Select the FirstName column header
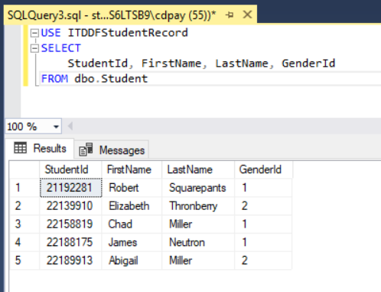This screenshot has width=381, height=292. click(132, 169)
